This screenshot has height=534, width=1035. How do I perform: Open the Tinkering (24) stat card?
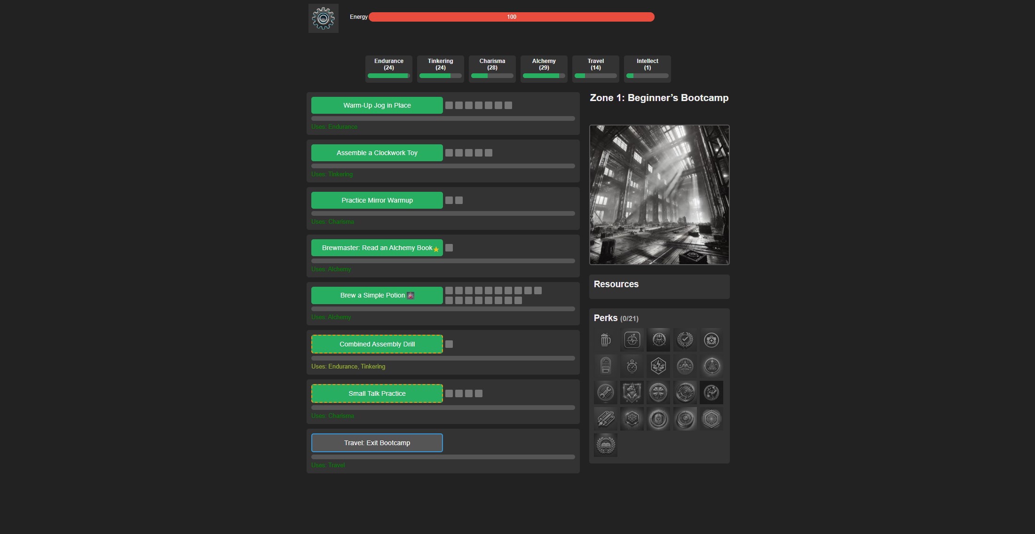point(441,69)
